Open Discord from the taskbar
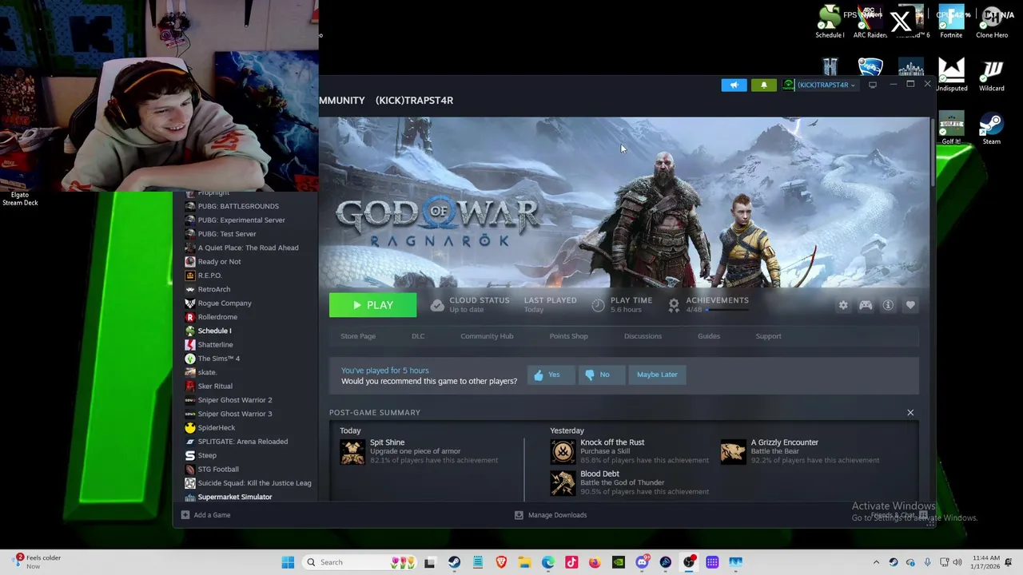 (642, 562)
